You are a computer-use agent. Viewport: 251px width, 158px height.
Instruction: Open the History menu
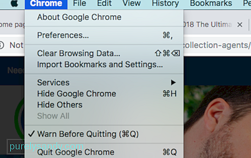click(165, 3)
